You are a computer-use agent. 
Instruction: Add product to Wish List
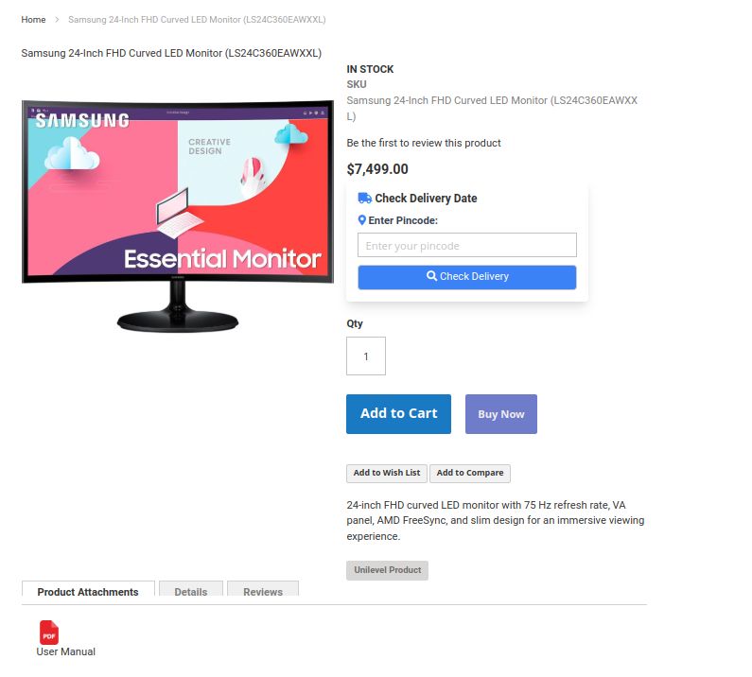click(387, 473)
